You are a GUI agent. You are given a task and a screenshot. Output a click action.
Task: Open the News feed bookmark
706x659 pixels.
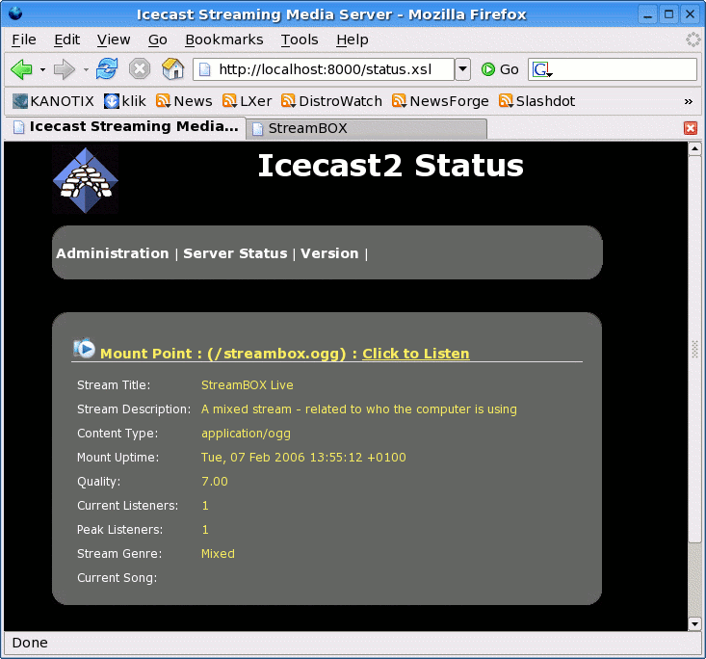tap(184, 101)
